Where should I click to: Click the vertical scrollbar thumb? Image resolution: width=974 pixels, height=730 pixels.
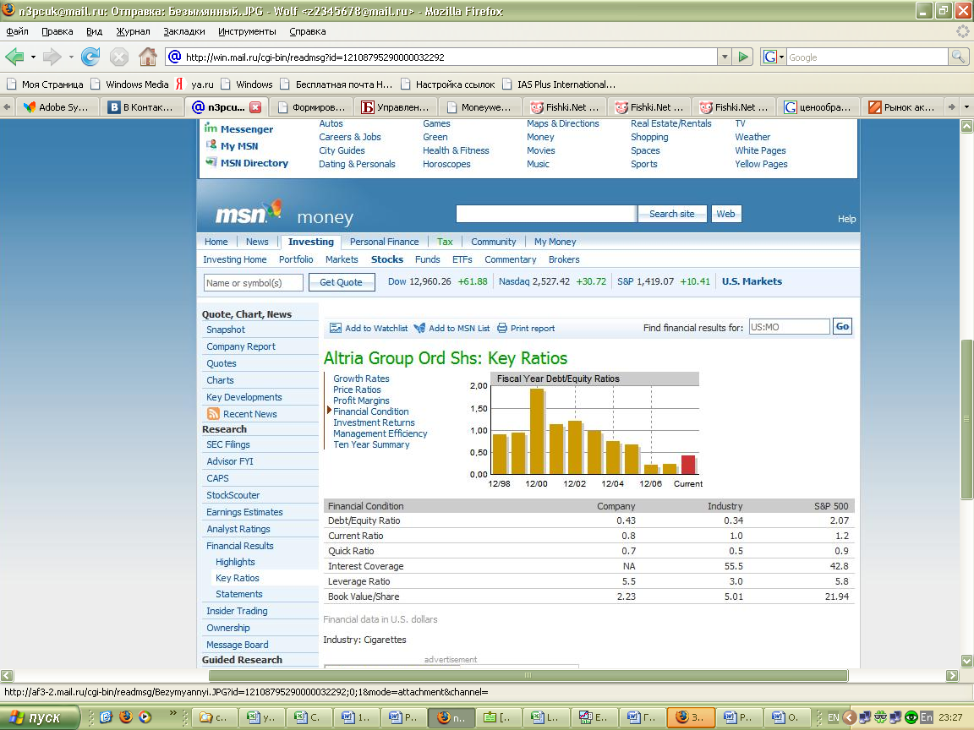click(x=966, y=419)
